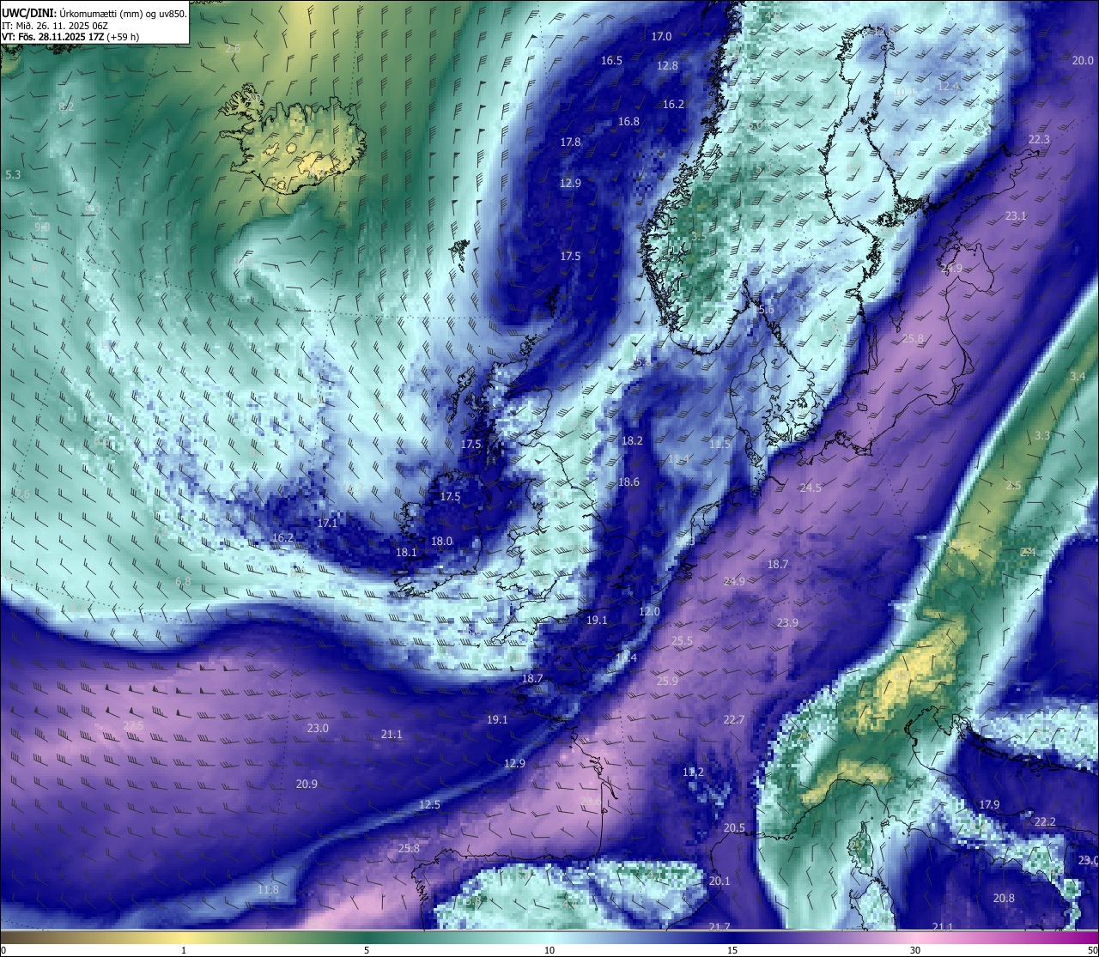
Task: Click the 16.8 value label
Action: point(628,122)
